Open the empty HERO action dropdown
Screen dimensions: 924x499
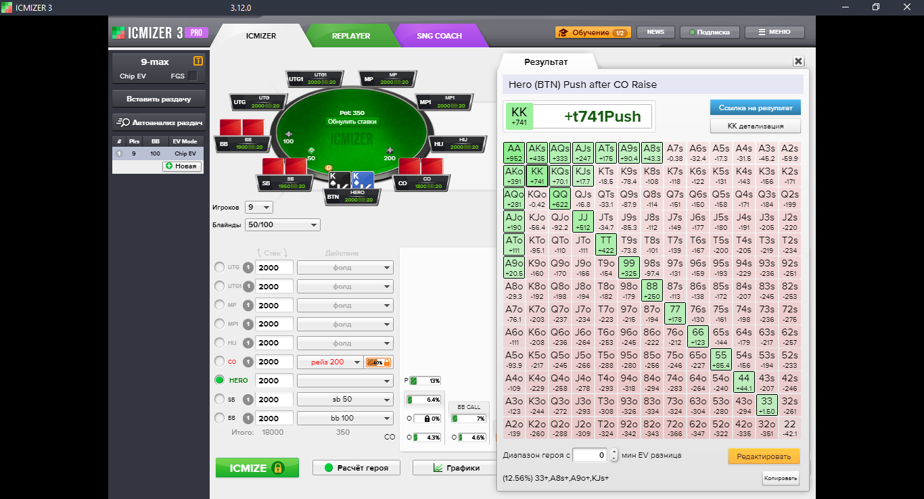[345, 381]
